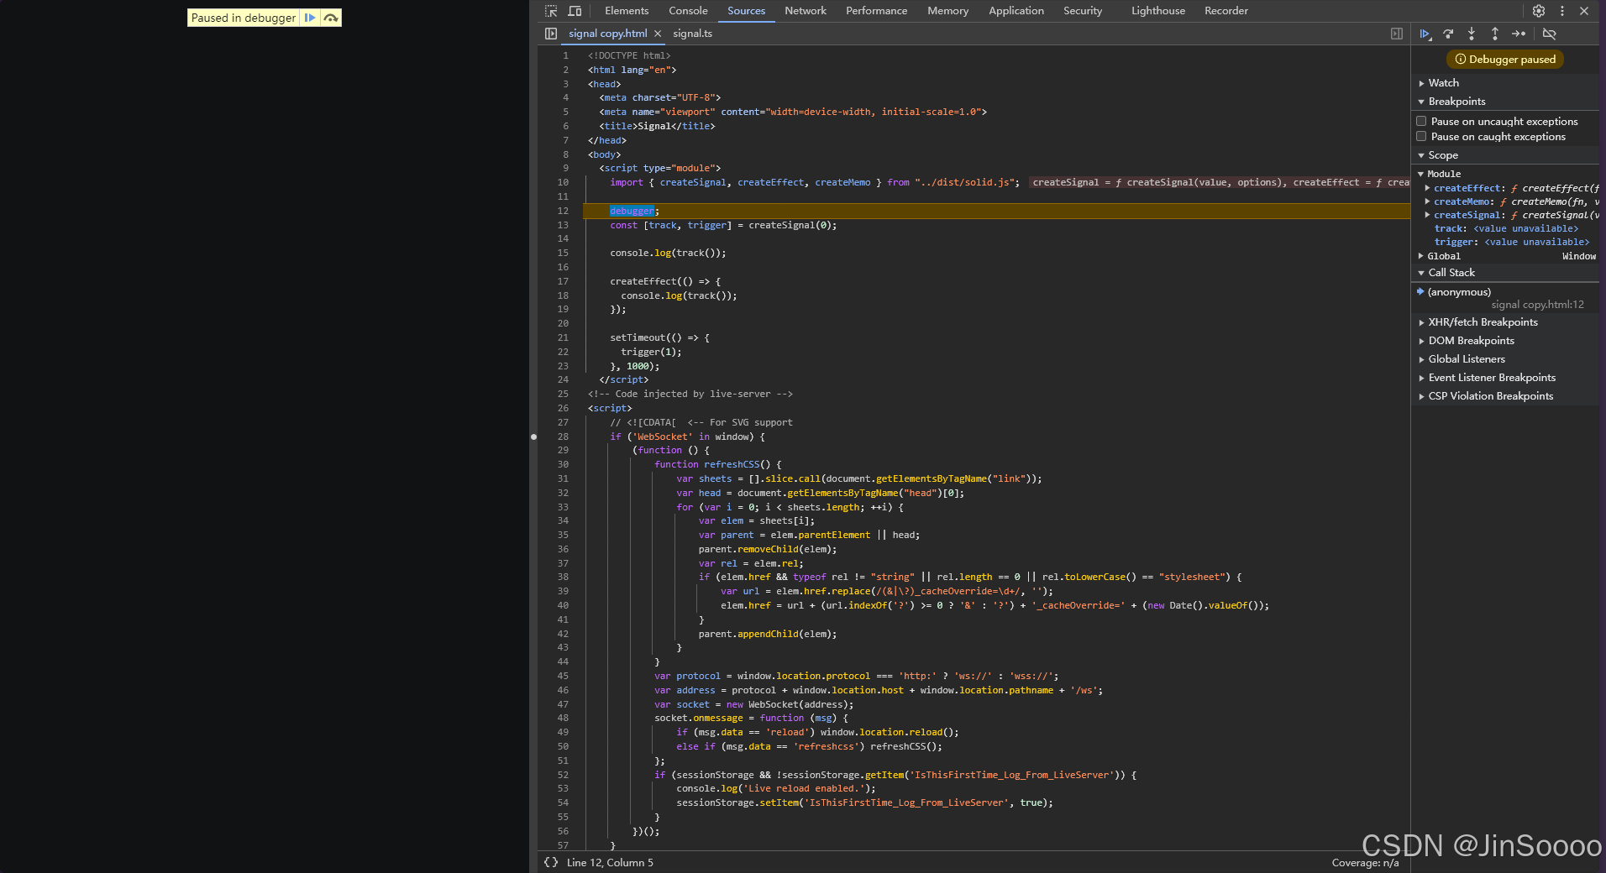Hide the debugger sidebar via its toggle icon

click(x=1397, y=34)
